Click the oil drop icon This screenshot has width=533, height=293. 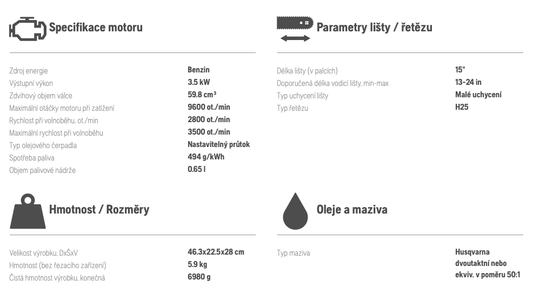295,211
